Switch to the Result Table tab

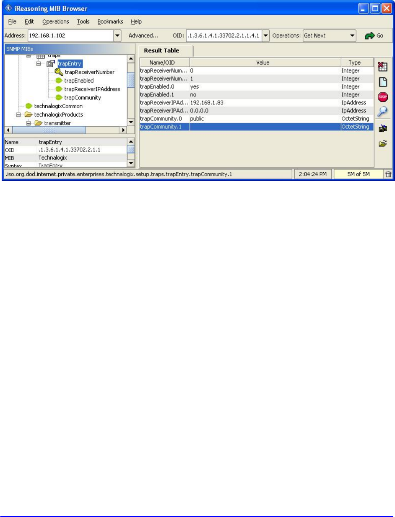pyautogui.click(x=161, y=50)
